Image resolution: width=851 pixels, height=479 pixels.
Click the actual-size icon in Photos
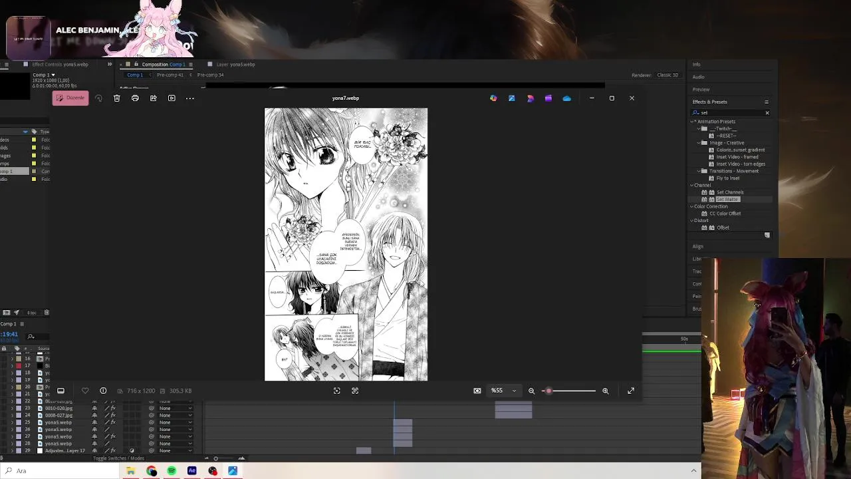point(355,391)
